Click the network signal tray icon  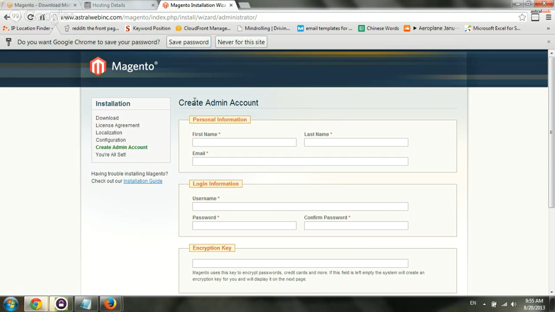[x=504, y=304]
